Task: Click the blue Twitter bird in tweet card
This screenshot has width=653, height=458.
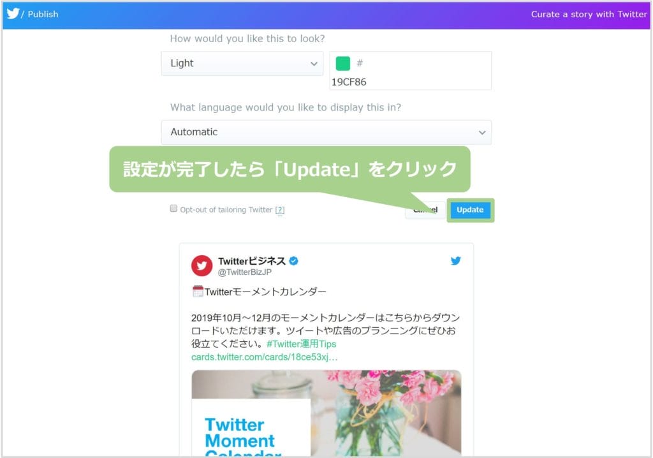Action: (455, 261)
